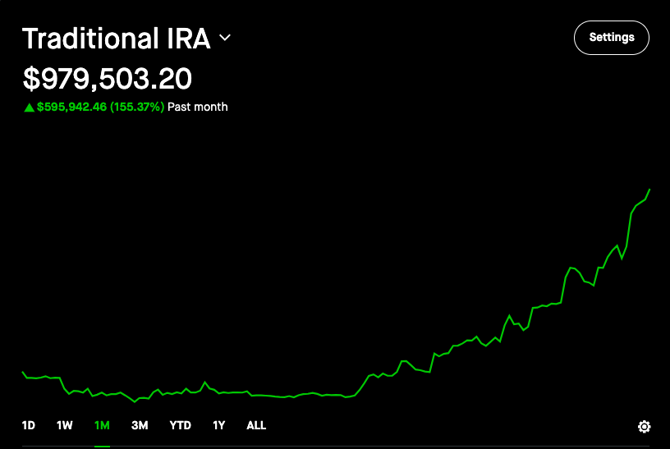Select the 1D time range tab
The height and width of the screenshot is (449, 670).
click(28, 425)
